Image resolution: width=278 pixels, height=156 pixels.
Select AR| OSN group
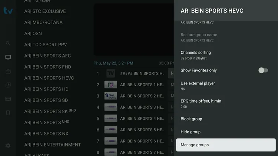click(33, 33)
